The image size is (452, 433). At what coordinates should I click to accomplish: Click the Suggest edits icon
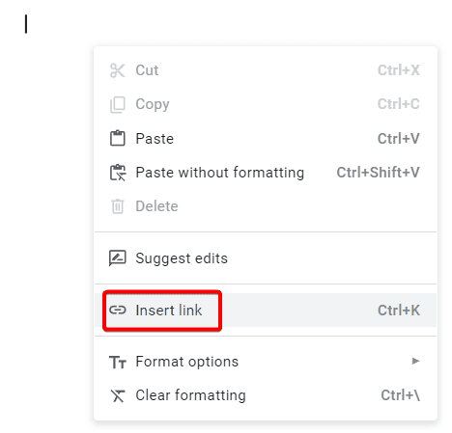117,258
